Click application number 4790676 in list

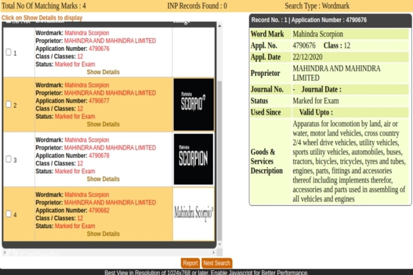pos(99,48)
